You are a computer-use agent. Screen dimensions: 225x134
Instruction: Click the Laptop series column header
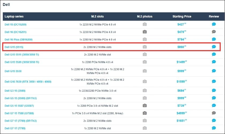coord(14,16)
